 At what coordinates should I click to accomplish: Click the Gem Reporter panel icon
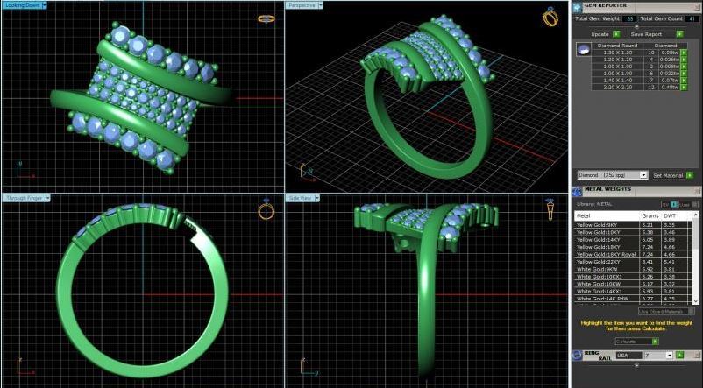pyautogui.click(x=577, y=8)
